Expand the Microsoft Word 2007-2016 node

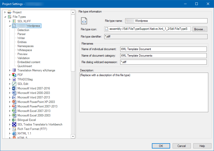tap(10, 88)
